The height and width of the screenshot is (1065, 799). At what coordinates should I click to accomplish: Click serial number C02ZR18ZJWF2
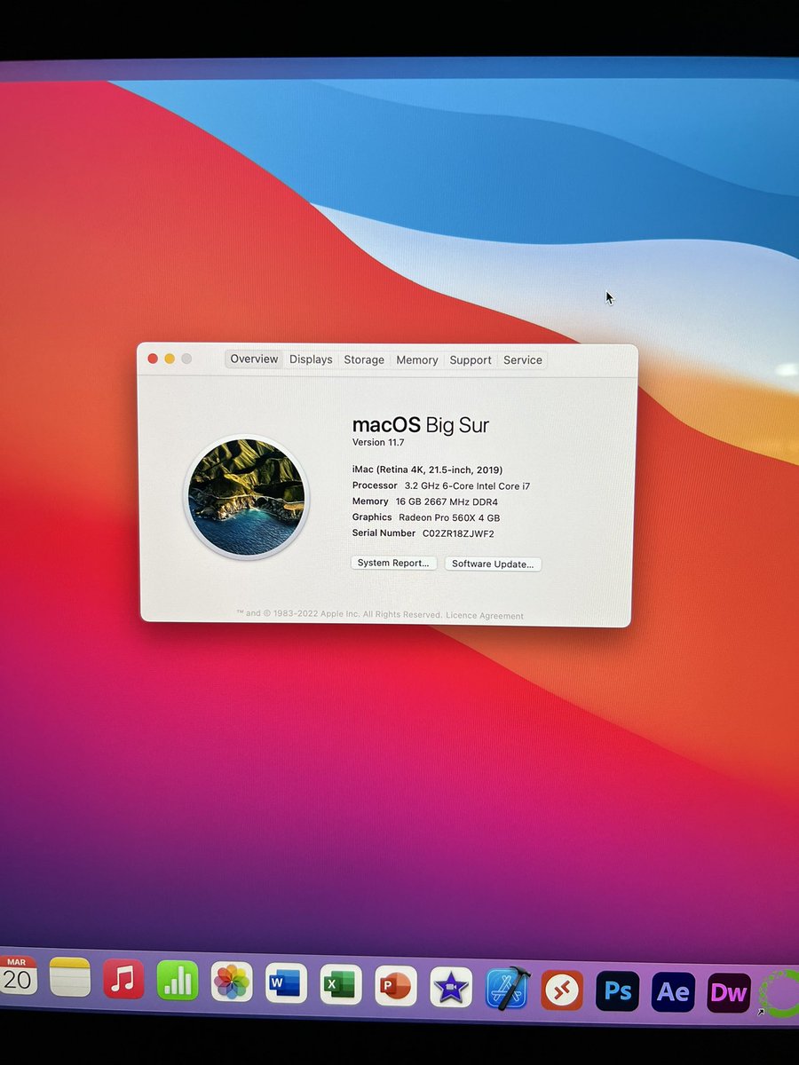coord(458,533)
